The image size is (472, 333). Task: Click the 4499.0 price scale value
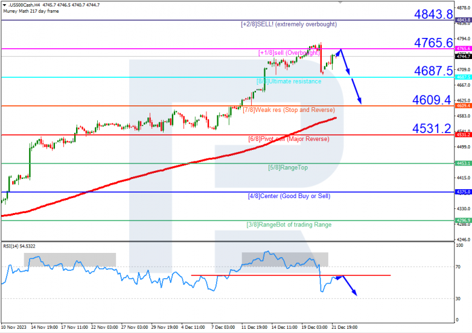464,147
